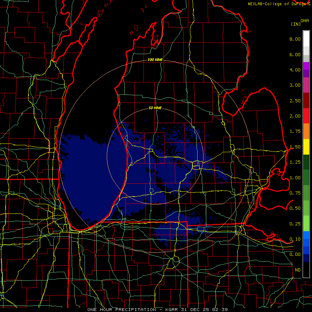Click the 31 DEC 25 date text

point(195,310)
